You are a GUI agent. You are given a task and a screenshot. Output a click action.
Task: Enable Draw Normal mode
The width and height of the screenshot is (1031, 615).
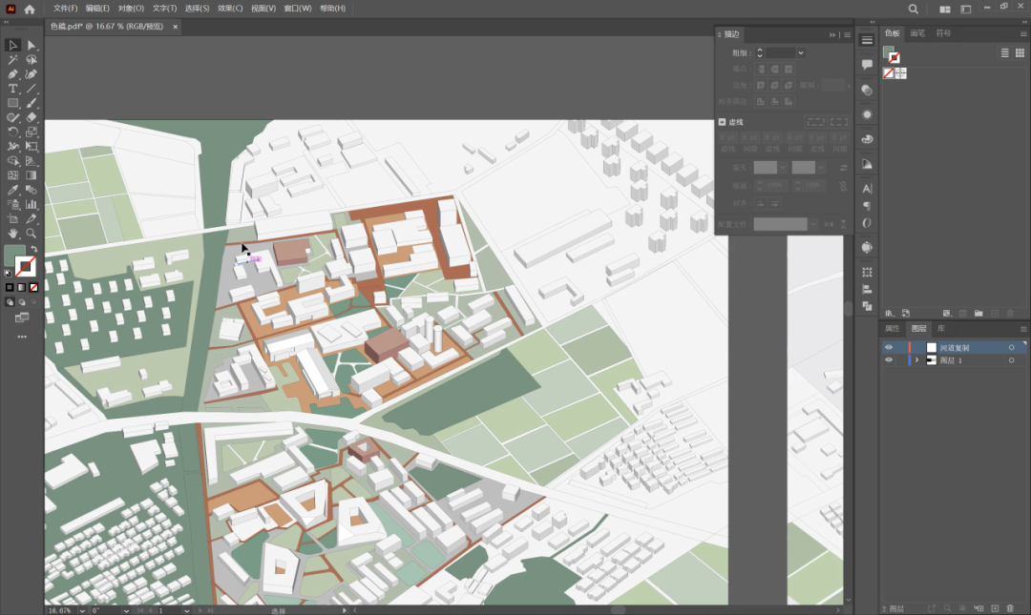coord(10,302)
